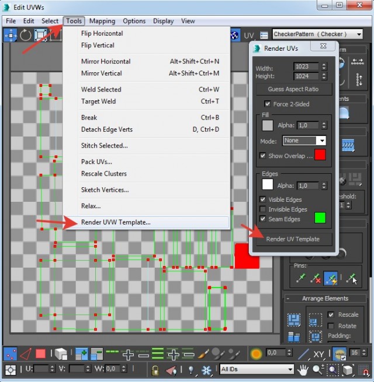Enable Invisible Edges checkbox
Image resolution: width=374 pixels, height=382 pixels.
(263, 209)
